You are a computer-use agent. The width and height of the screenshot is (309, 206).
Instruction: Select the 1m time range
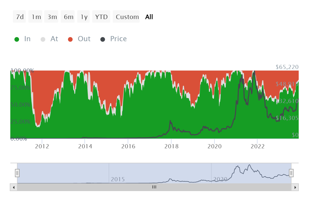pyautogui.click(x=36, y=17)
